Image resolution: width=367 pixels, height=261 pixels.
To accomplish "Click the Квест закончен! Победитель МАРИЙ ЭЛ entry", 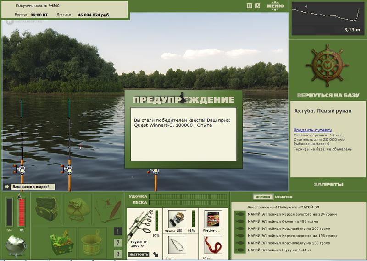I will coord(283,207).
